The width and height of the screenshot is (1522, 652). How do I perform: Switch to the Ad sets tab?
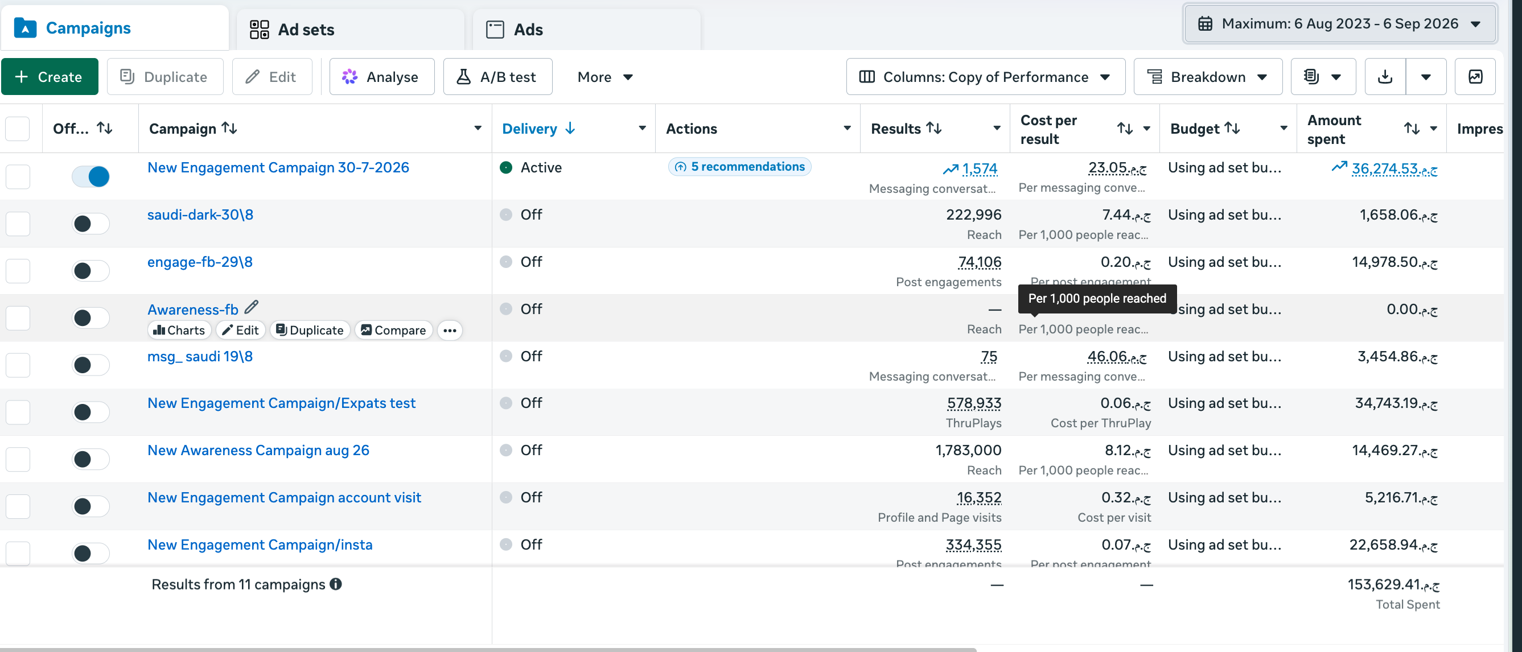(351, 30)
